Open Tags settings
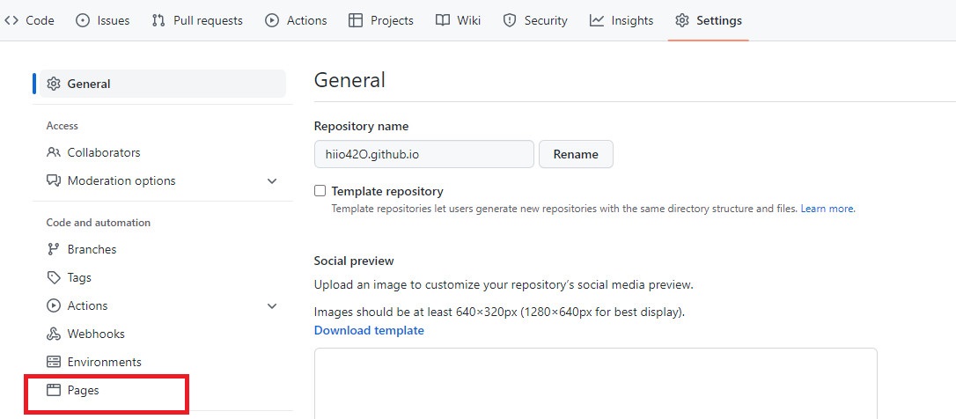Screen dimensions: 956x419 [x=163, y=277]
